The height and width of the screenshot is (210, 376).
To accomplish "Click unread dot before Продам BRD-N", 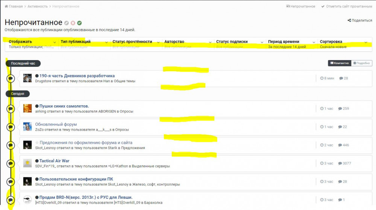I will click(37, 197).
